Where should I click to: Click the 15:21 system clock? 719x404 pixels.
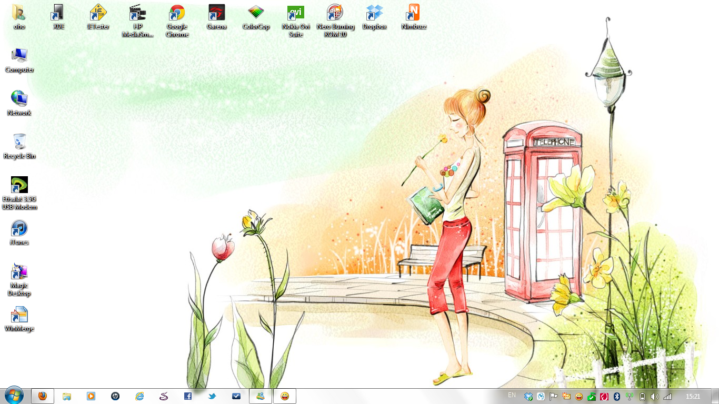point(693,397)
